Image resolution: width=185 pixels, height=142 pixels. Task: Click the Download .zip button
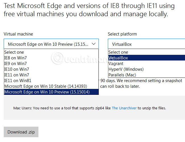click(21, 132)
